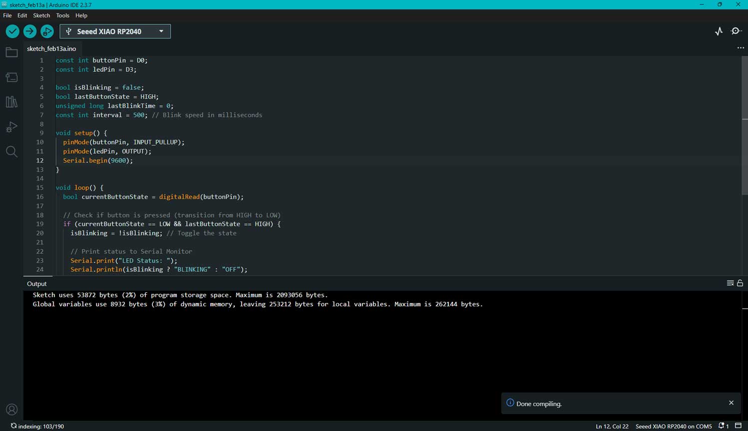Open the account profile icon in sidebar
748x431 pixels.
(11, 410)
